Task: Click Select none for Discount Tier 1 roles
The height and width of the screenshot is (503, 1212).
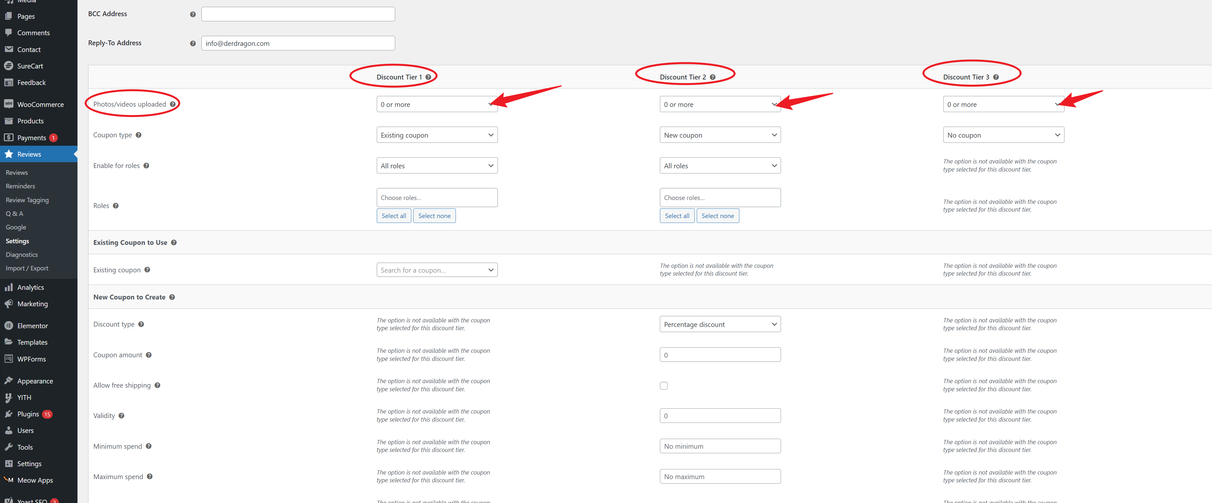Action: click(x=435, y=215)
